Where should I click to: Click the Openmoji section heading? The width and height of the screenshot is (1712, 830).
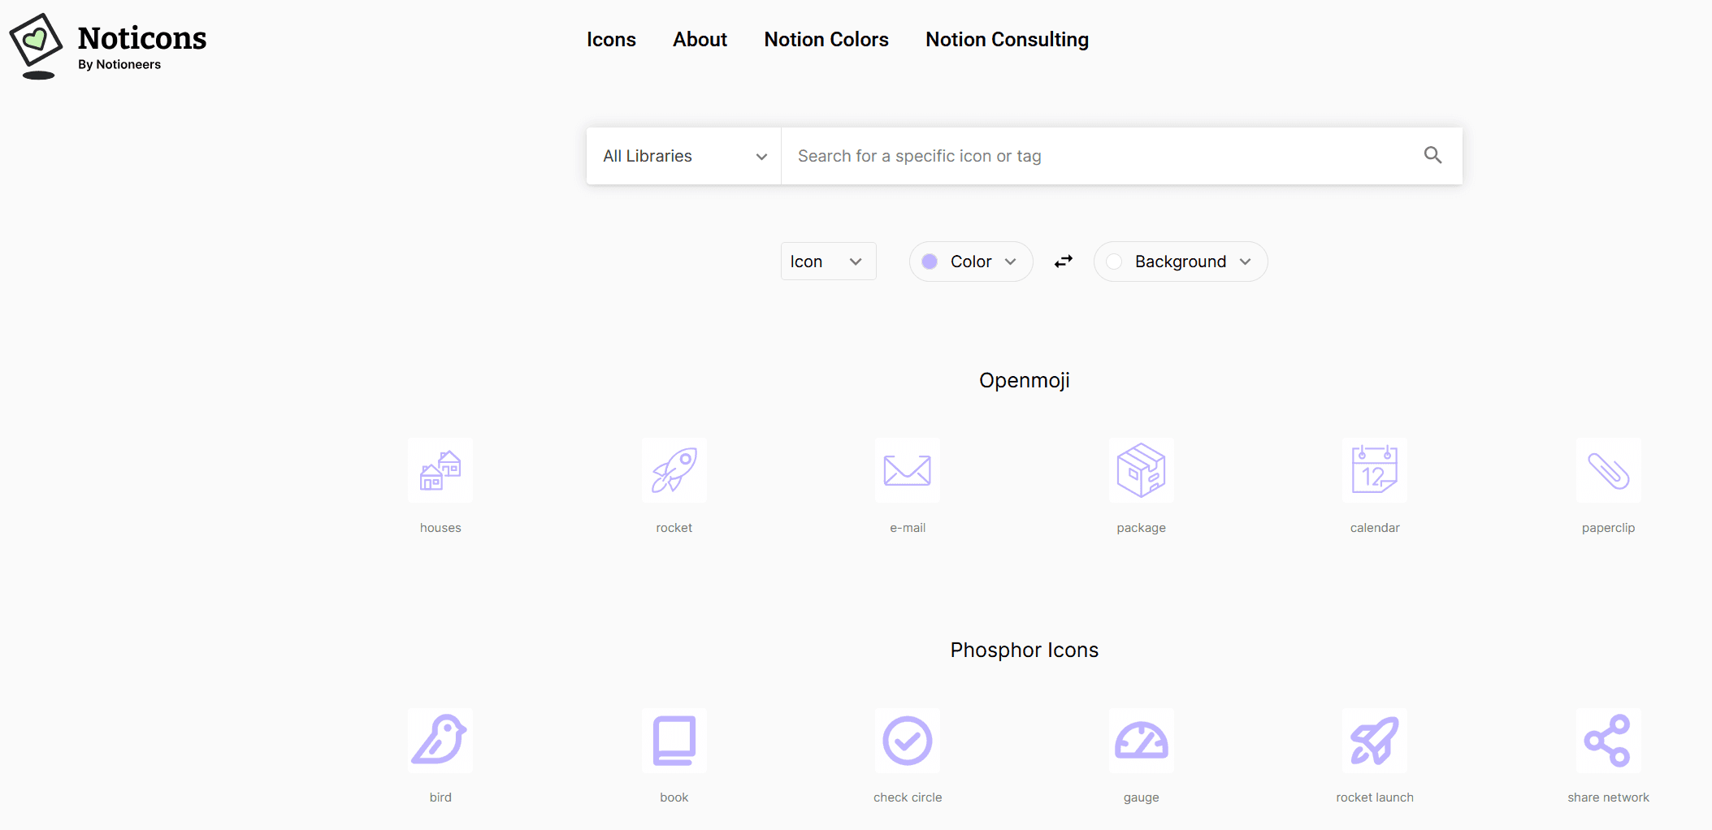click(x=1024, y=381)
